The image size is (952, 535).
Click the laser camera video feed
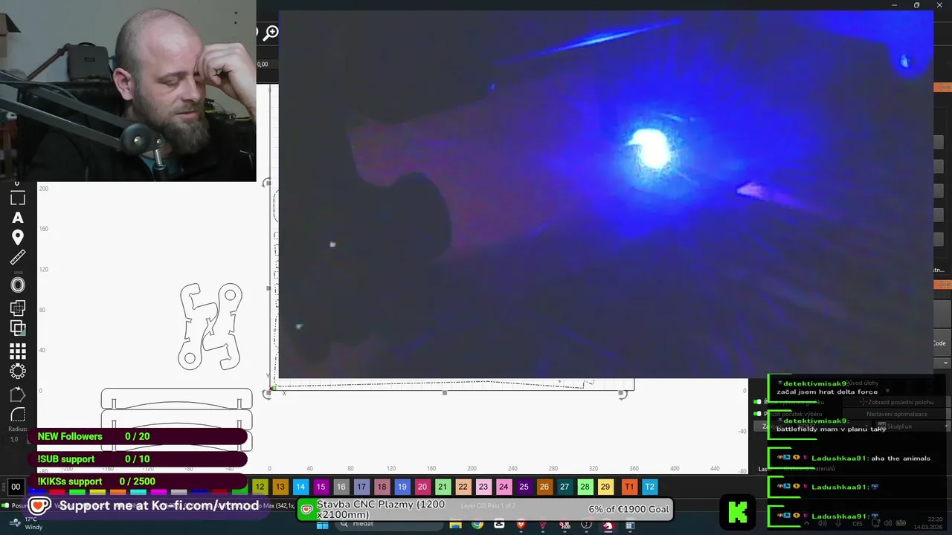[605, 194]
